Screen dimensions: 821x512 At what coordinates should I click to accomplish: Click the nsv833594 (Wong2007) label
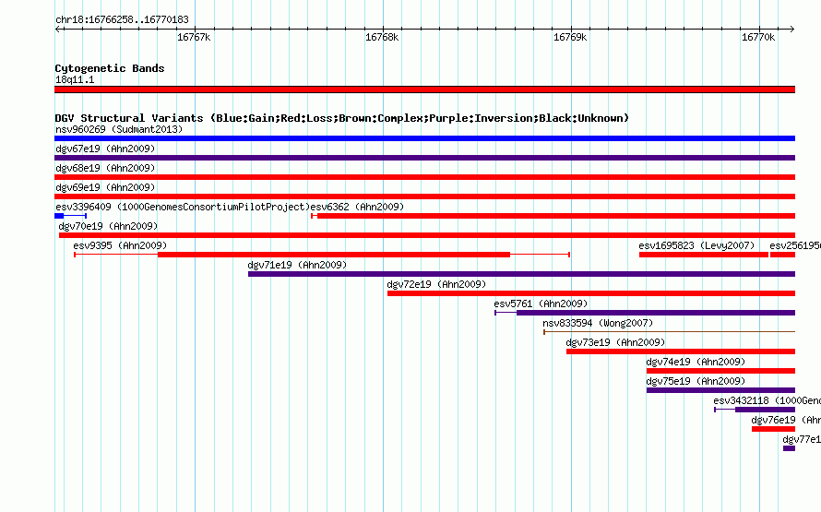[598, 323]
